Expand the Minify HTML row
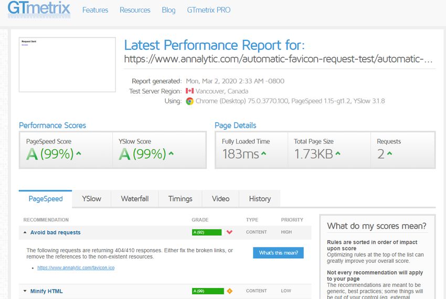The width and height of the screenshot is (446, 299). 25,291
